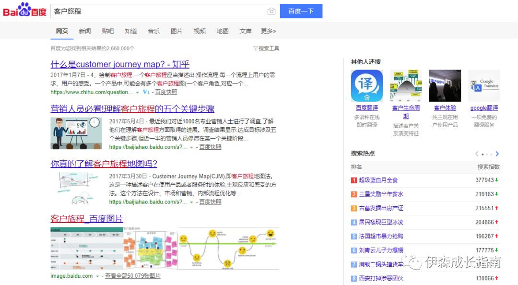Screen dimensions: 518x285
Task: Open 客户旅程_百度图片 result
Action: [x=87, y=218]
